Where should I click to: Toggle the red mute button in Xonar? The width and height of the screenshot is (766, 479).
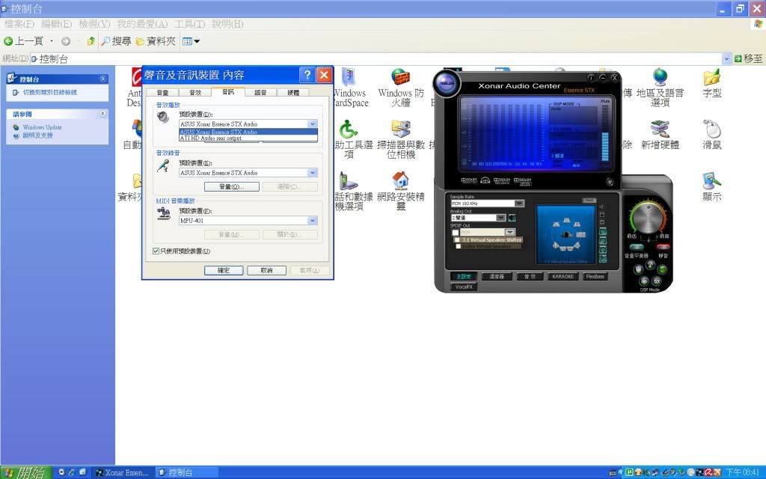click(663, 247)
